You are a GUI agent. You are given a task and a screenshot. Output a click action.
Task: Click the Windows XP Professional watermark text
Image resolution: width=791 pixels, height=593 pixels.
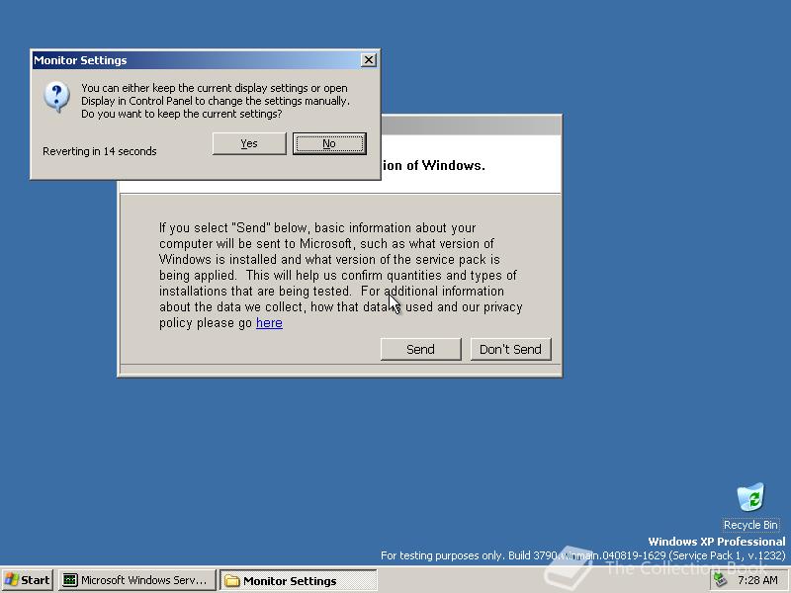pyautogui.click(x=716, y=542)
